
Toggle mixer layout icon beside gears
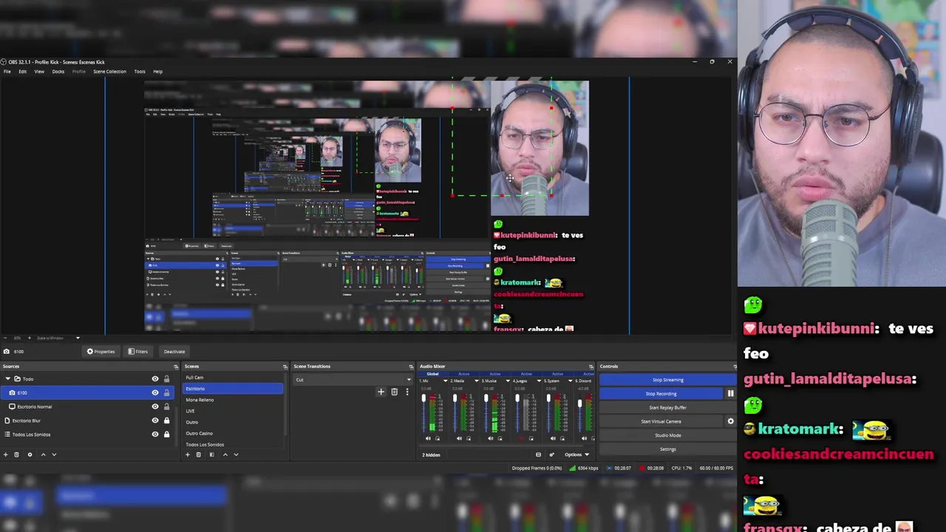pyautogui.click(x=538, y=454)
